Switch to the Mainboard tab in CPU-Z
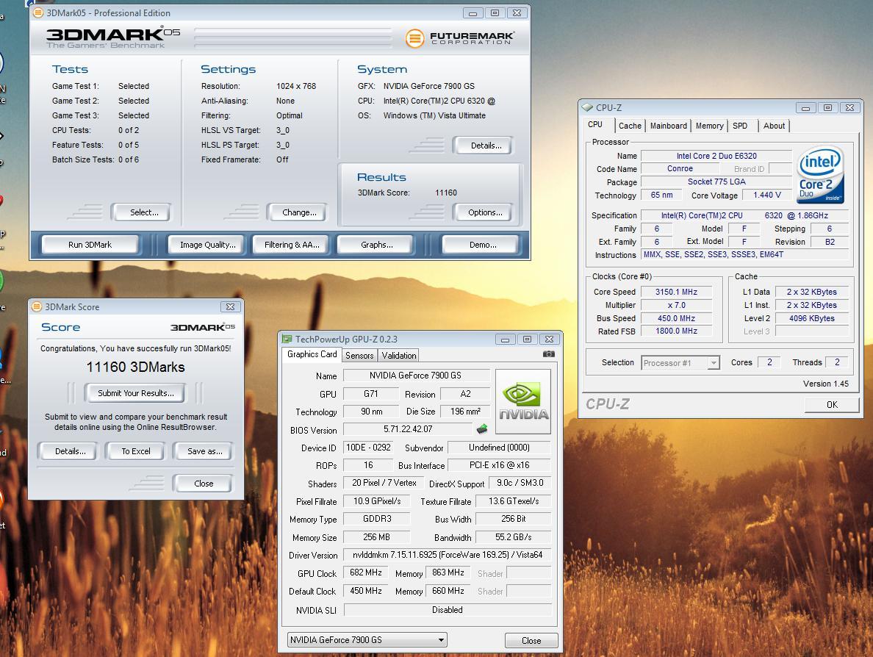This screenshot has width=873, height=657. click(668, 126)
